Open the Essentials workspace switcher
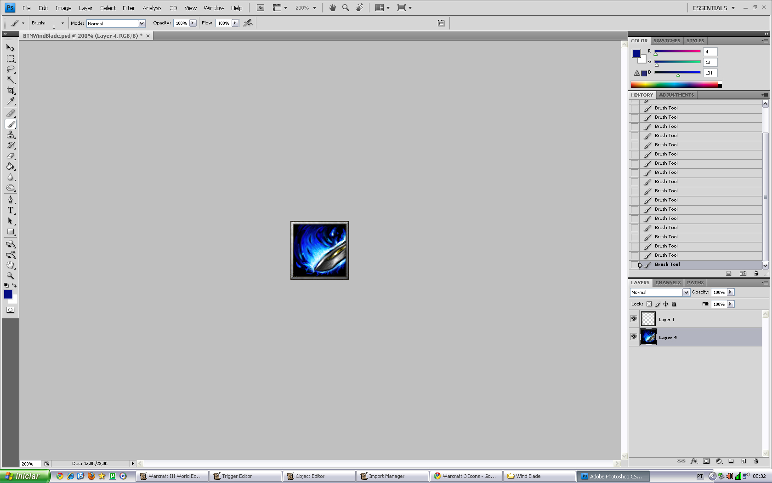Screen dimensions: 772x483 point(714,8)
